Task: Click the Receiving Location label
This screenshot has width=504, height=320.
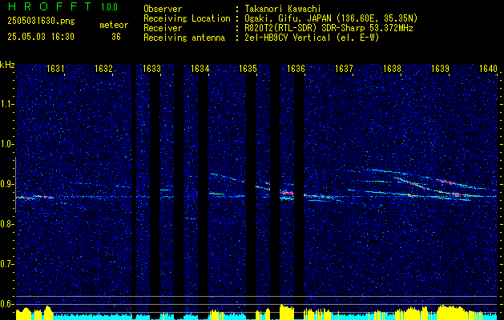Action: (x=187, y=18)
